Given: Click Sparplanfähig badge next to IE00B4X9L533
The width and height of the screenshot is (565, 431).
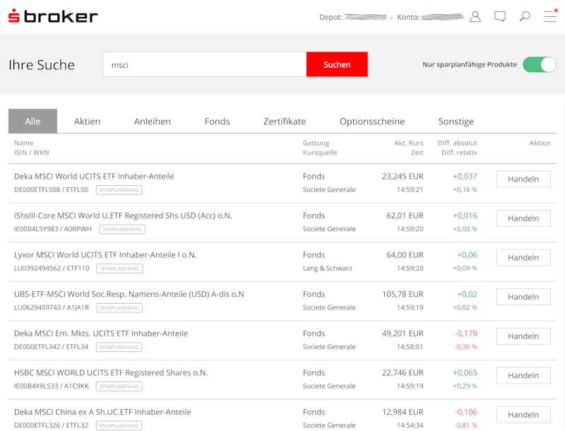Looking at the screenshot, I should pos(119,386).
